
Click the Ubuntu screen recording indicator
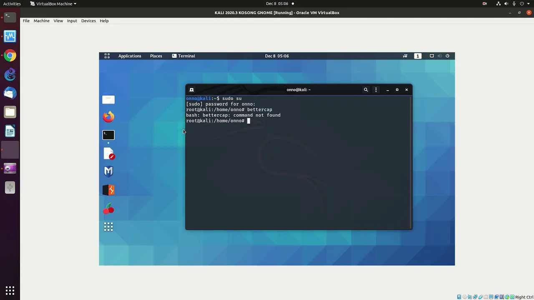coord(485,4)
